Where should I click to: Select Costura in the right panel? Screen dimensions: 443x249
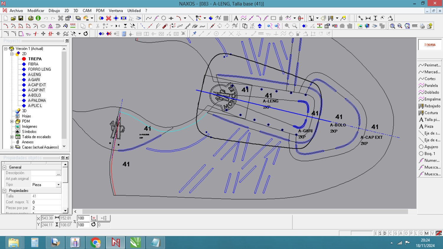click(x=429, y=113)
